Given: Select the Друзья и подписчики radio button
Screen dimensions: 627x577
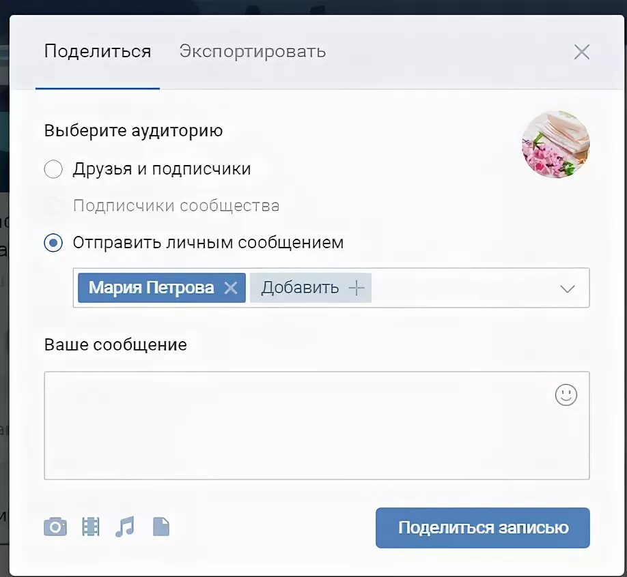Looking at the screenshot, I should coord(53,169).
